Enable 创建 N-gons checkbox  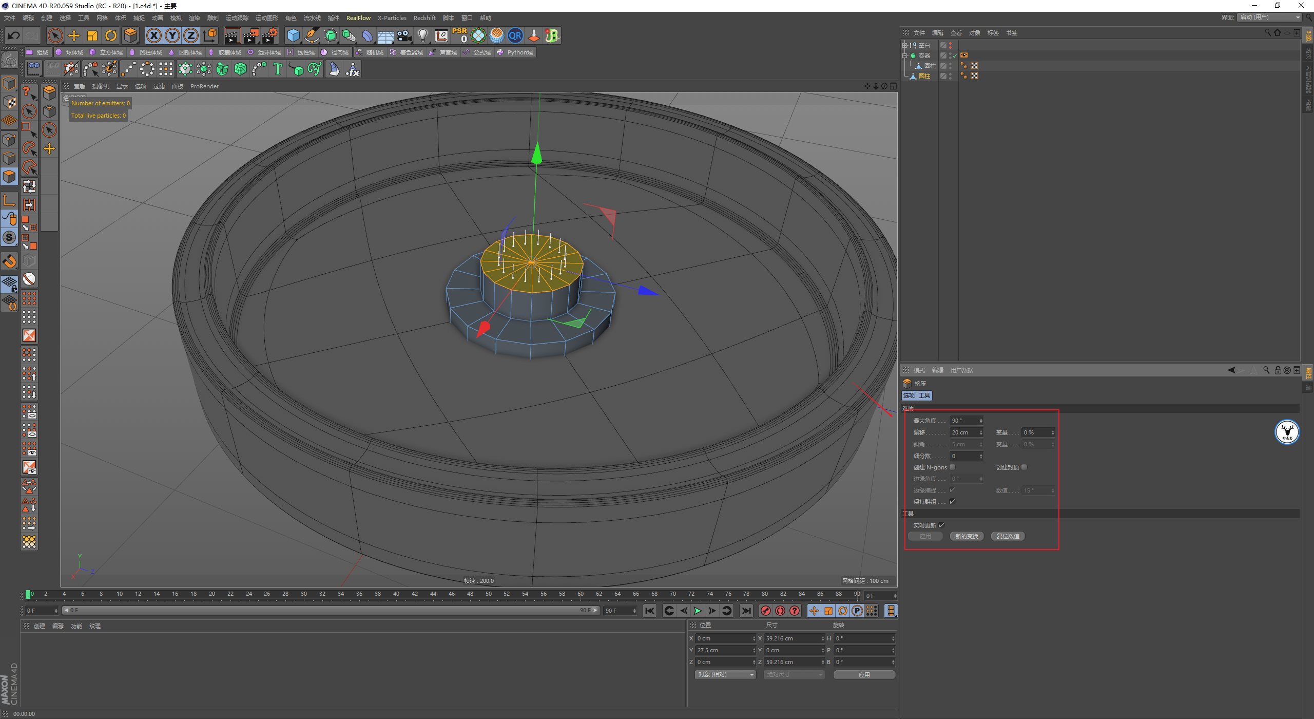(953, 467)
